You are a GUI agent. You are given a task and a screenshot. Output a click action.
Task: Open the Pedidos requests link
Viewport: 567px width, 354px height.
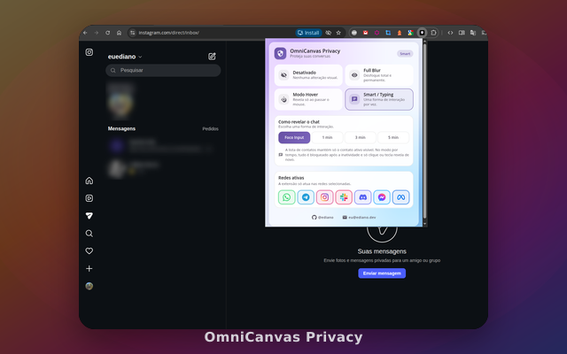(211, 129)
